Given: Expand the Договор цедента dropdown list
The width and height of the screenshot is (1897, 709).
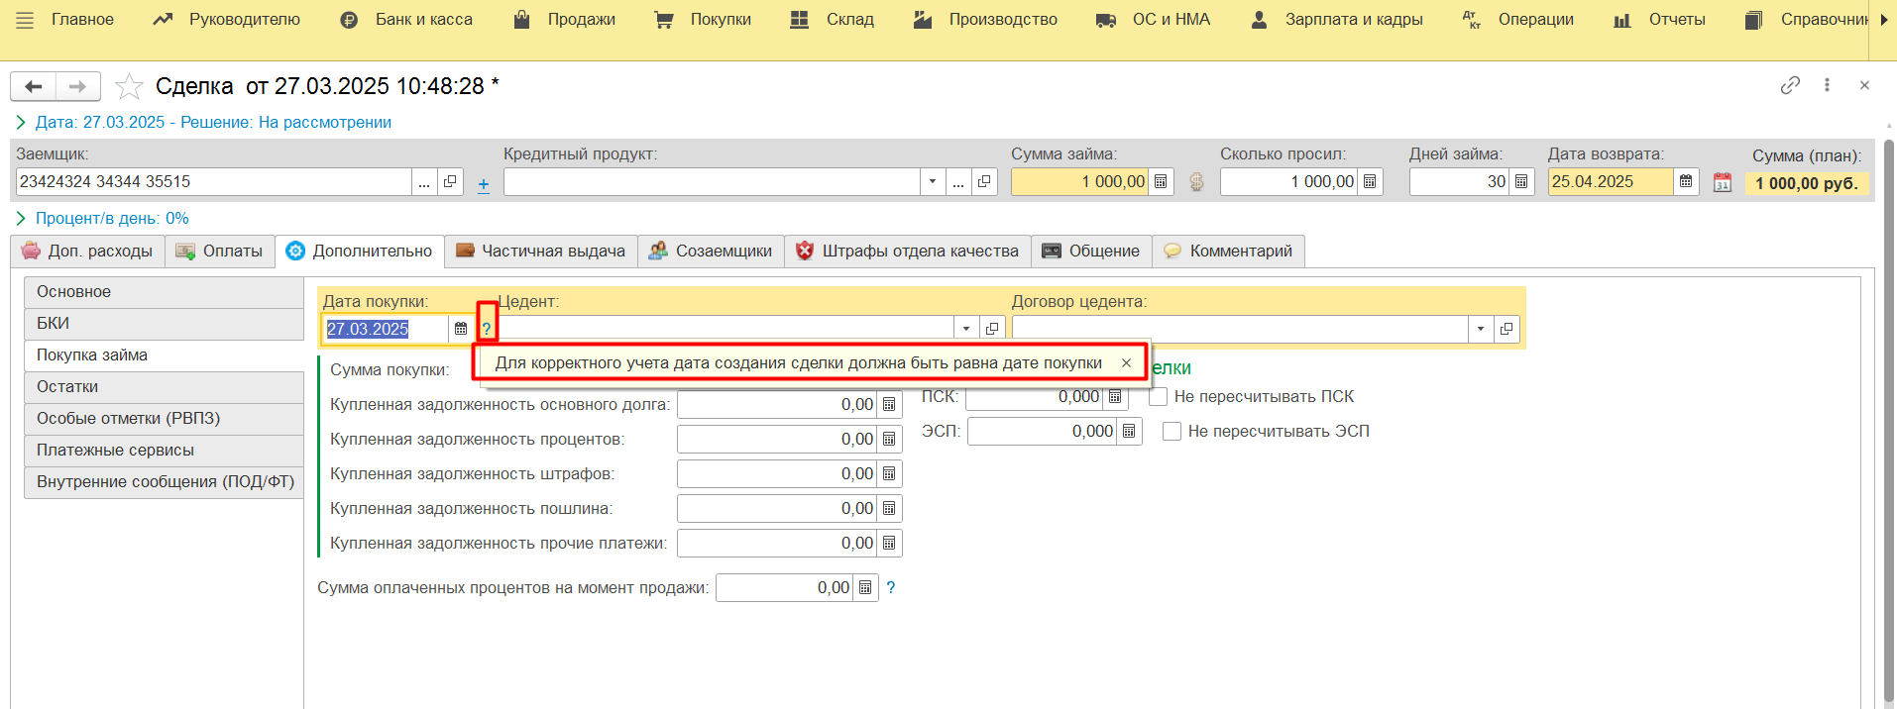Looking at the screenshot, I should 1481,329.
